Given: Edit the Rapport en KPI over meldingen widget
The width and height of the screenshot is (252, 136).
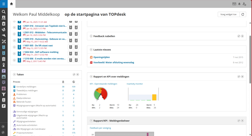Looking at the screenshot, I should tap(239, 76).
